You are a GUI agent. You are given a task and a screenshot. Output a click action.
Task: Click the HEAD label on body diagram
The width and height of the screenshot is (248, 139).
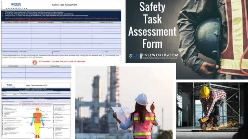pyautogui.click(x=28, y=109)
